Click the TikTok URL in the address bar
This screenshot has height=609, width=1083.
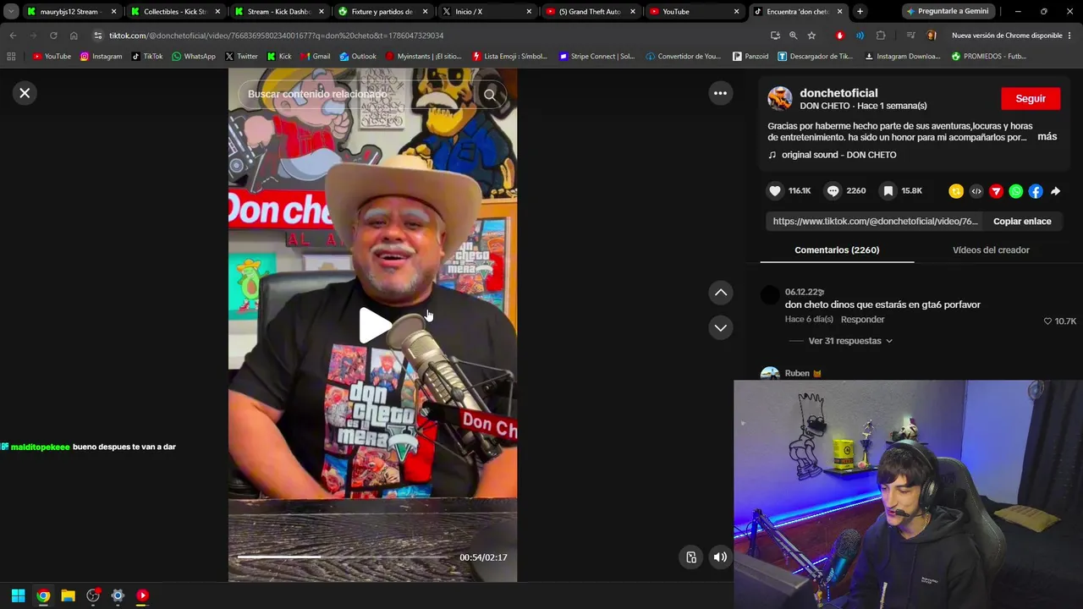(x=277, y=36)
